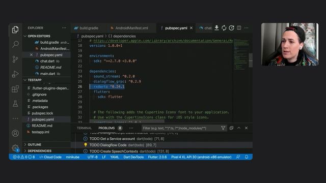Click the circular arrow restart icon in editor toolbar
This screenshot has width=326, height=183.
pyautogui.click(x=231, y=28)
